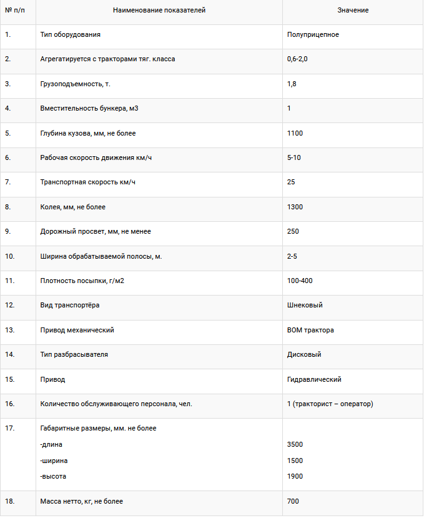Screen dimensions: 424x518
Task: Click the "Гидравлический" drive value
Action: click(314, 379)
